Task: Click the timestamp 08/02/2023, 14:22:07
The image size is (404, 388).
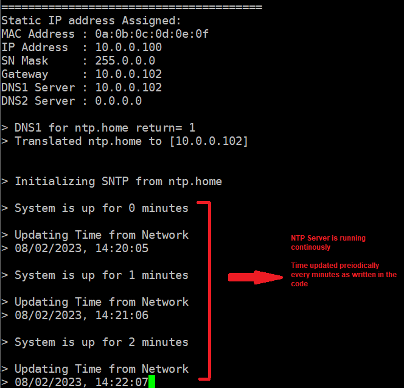Action: click(x=82, y=383)
